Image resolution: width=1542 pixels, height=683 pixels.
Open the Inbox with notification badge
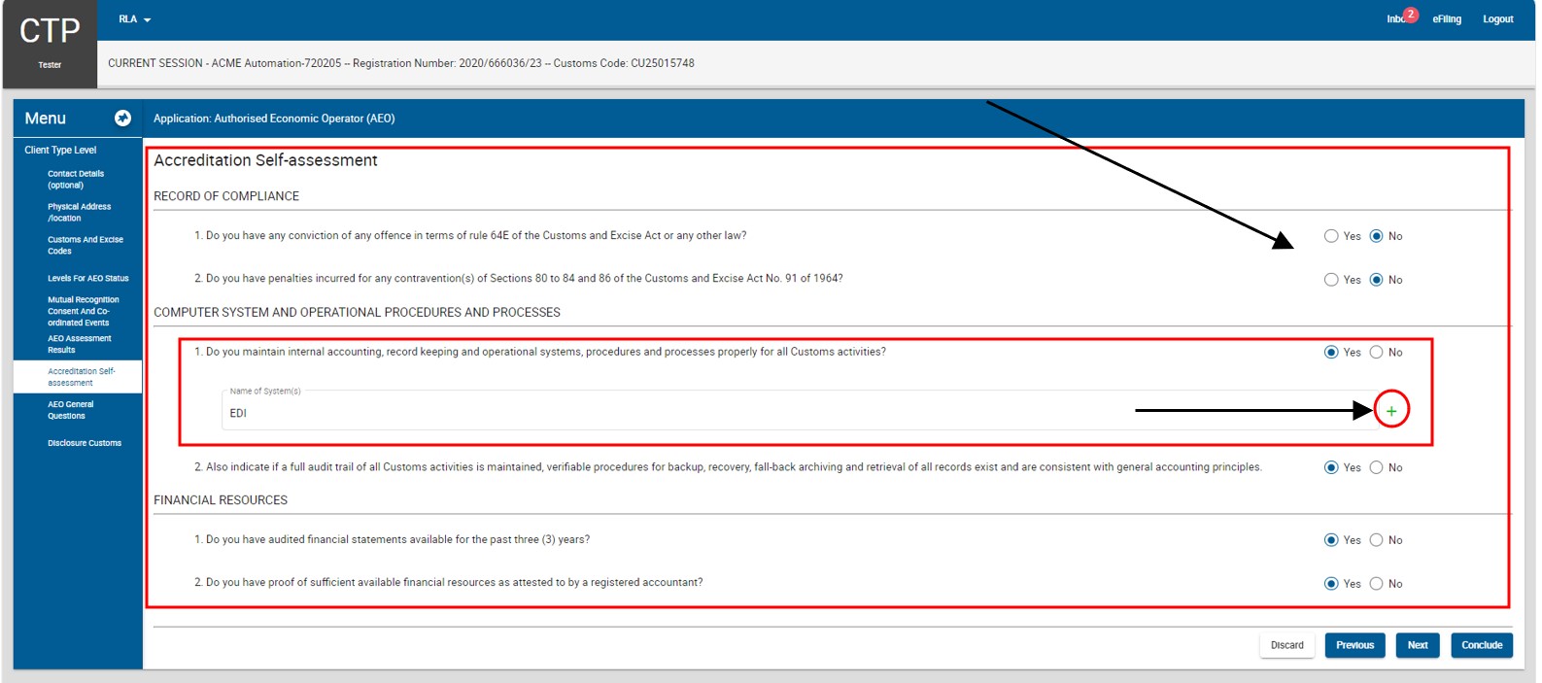(x=1401, y=17)
